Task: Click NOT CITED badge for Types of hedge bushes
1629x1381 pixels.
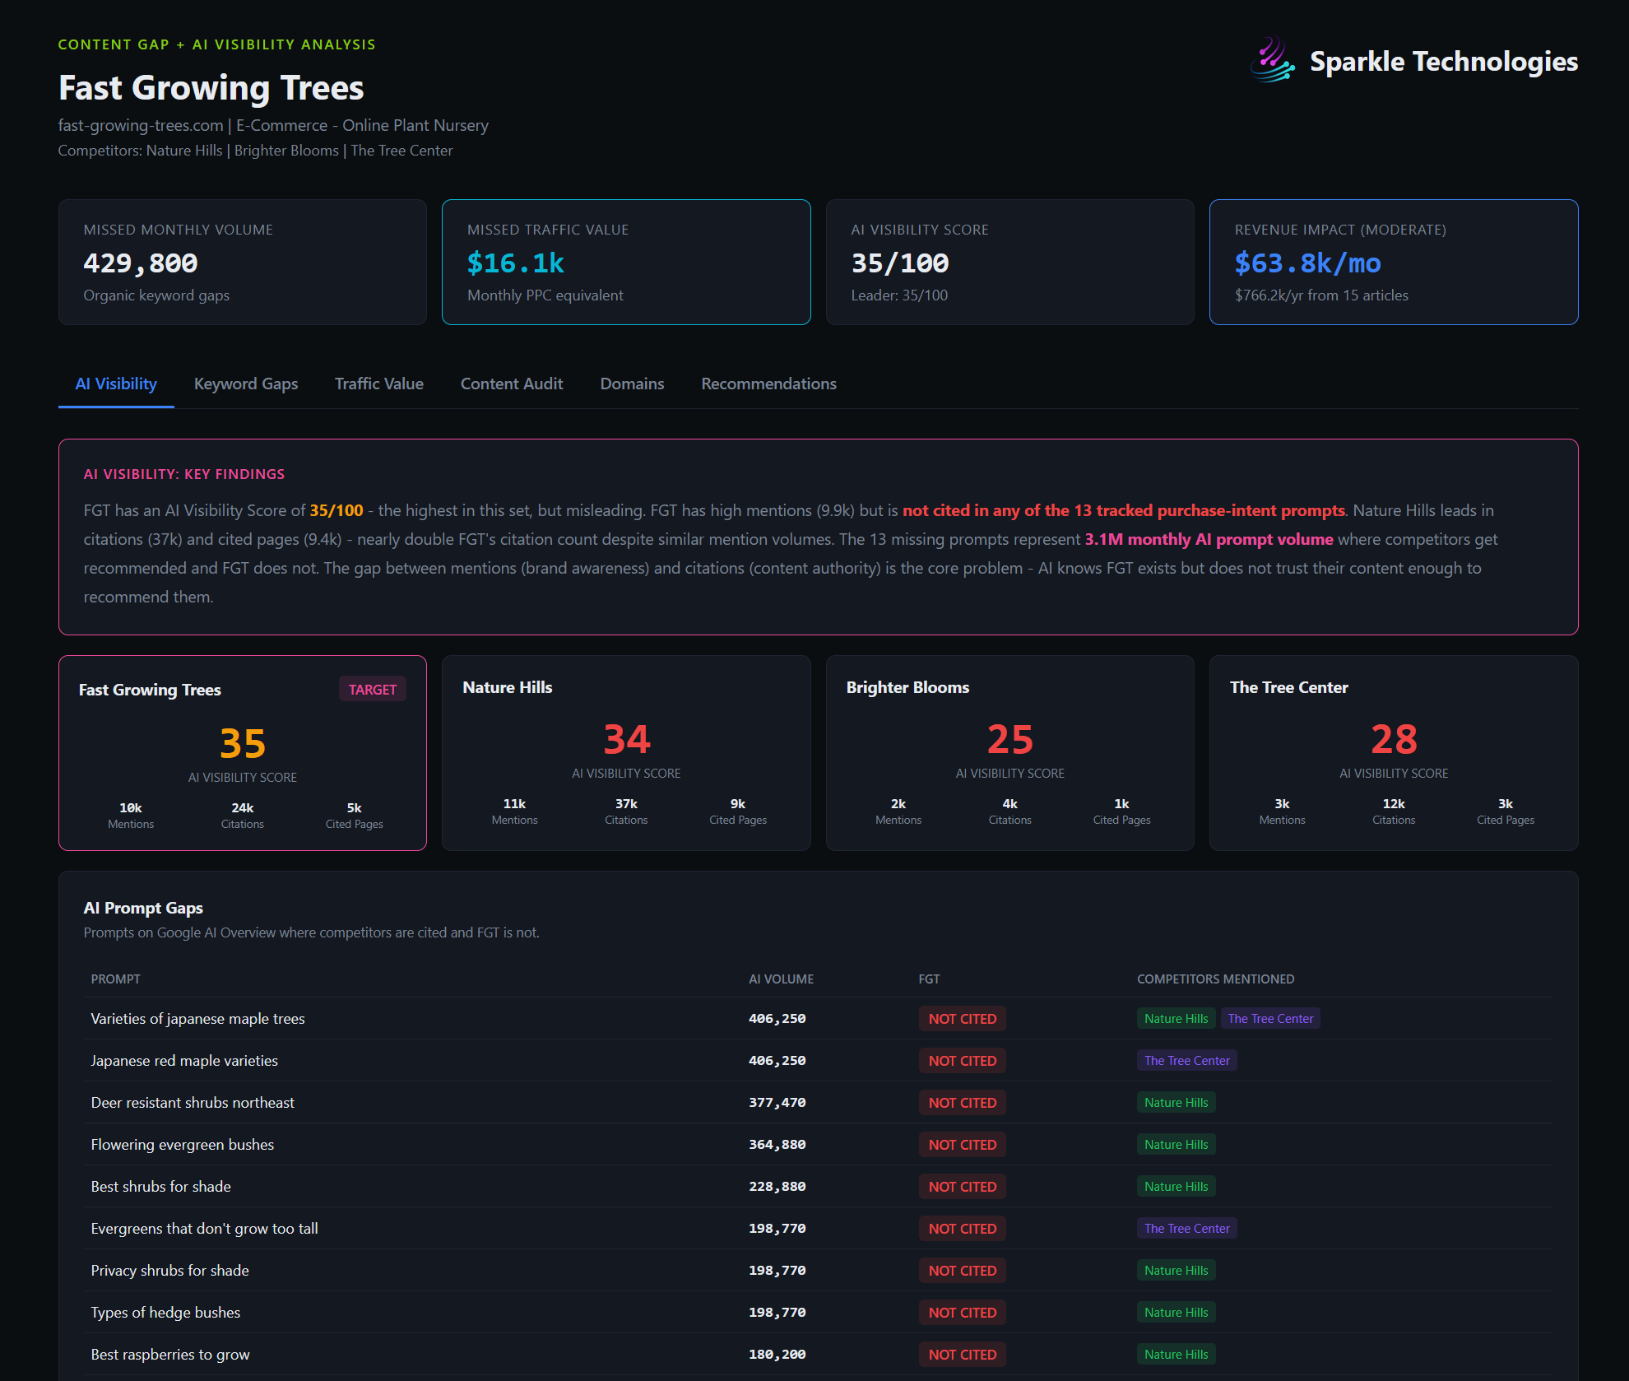Action: pyautogui.click(x=962, y=1313)
